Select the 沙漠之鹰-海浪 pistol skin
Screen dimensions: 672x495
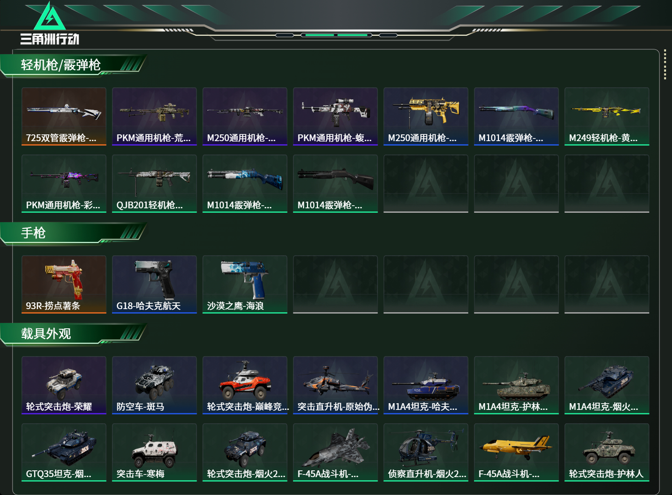pyautogui.click(x=245, y=284)
